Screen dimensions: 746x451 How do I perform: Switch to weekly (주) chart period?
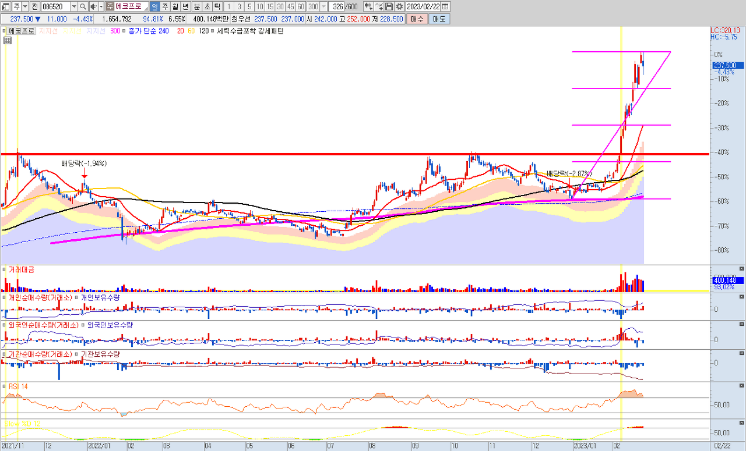point(165,6)
